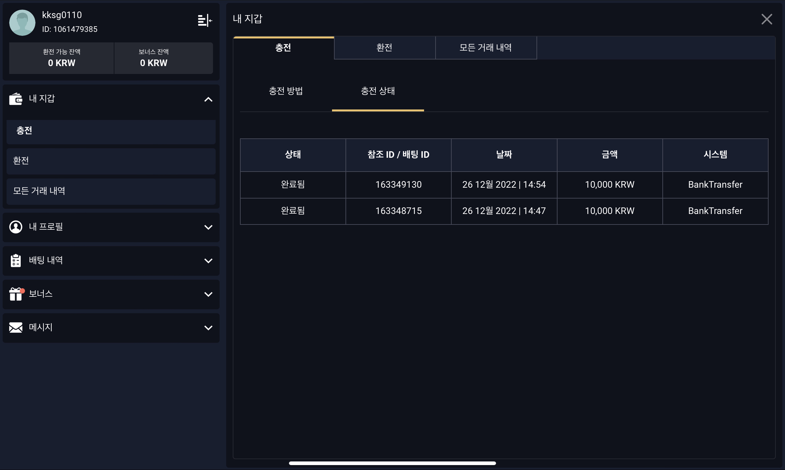The width and height of the screenshot is (785, 470).
Task: Click the user avatar picture
Action: (22, 22)
